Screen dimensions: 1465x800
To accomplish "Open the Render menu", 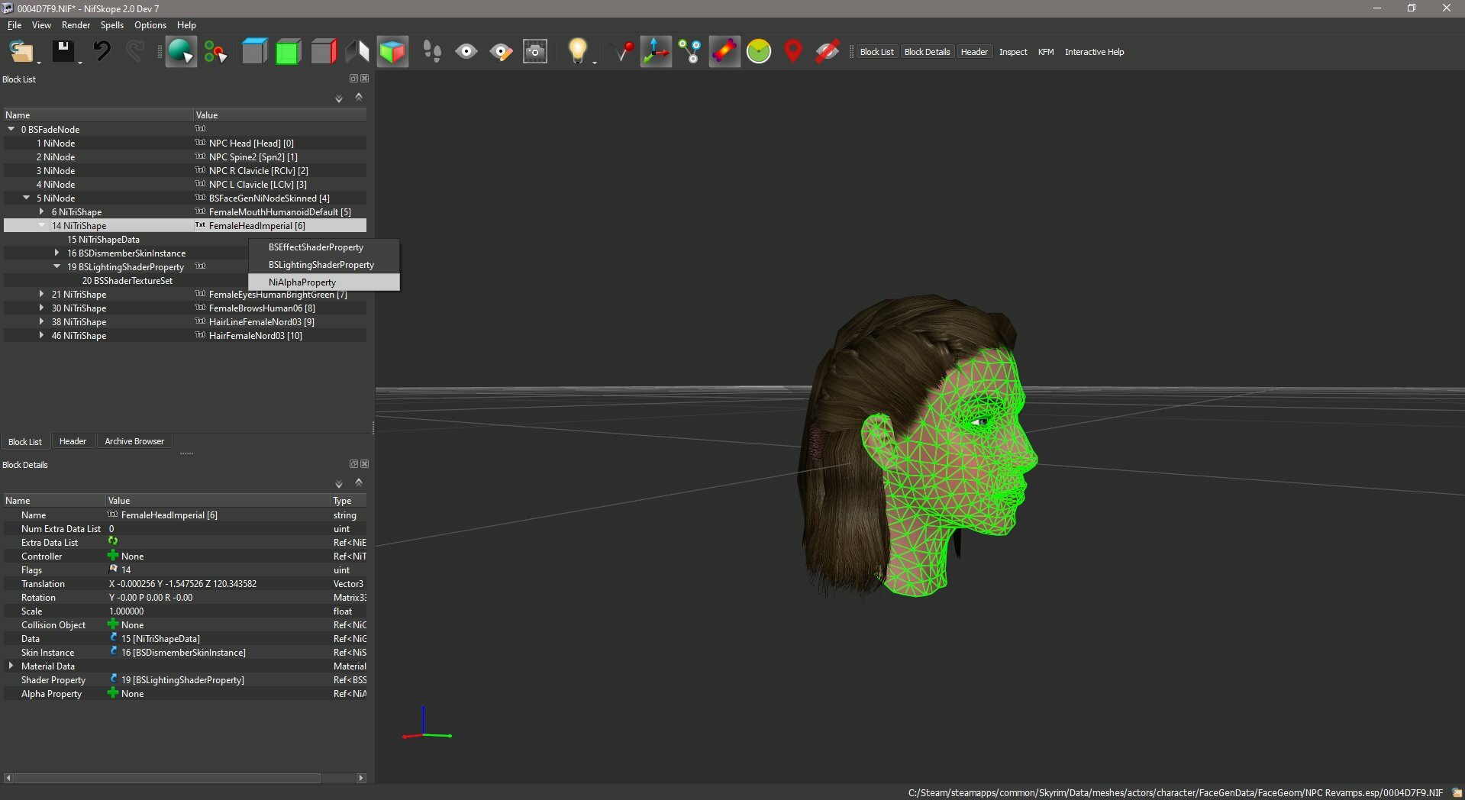I will click(x=76, y=25).
